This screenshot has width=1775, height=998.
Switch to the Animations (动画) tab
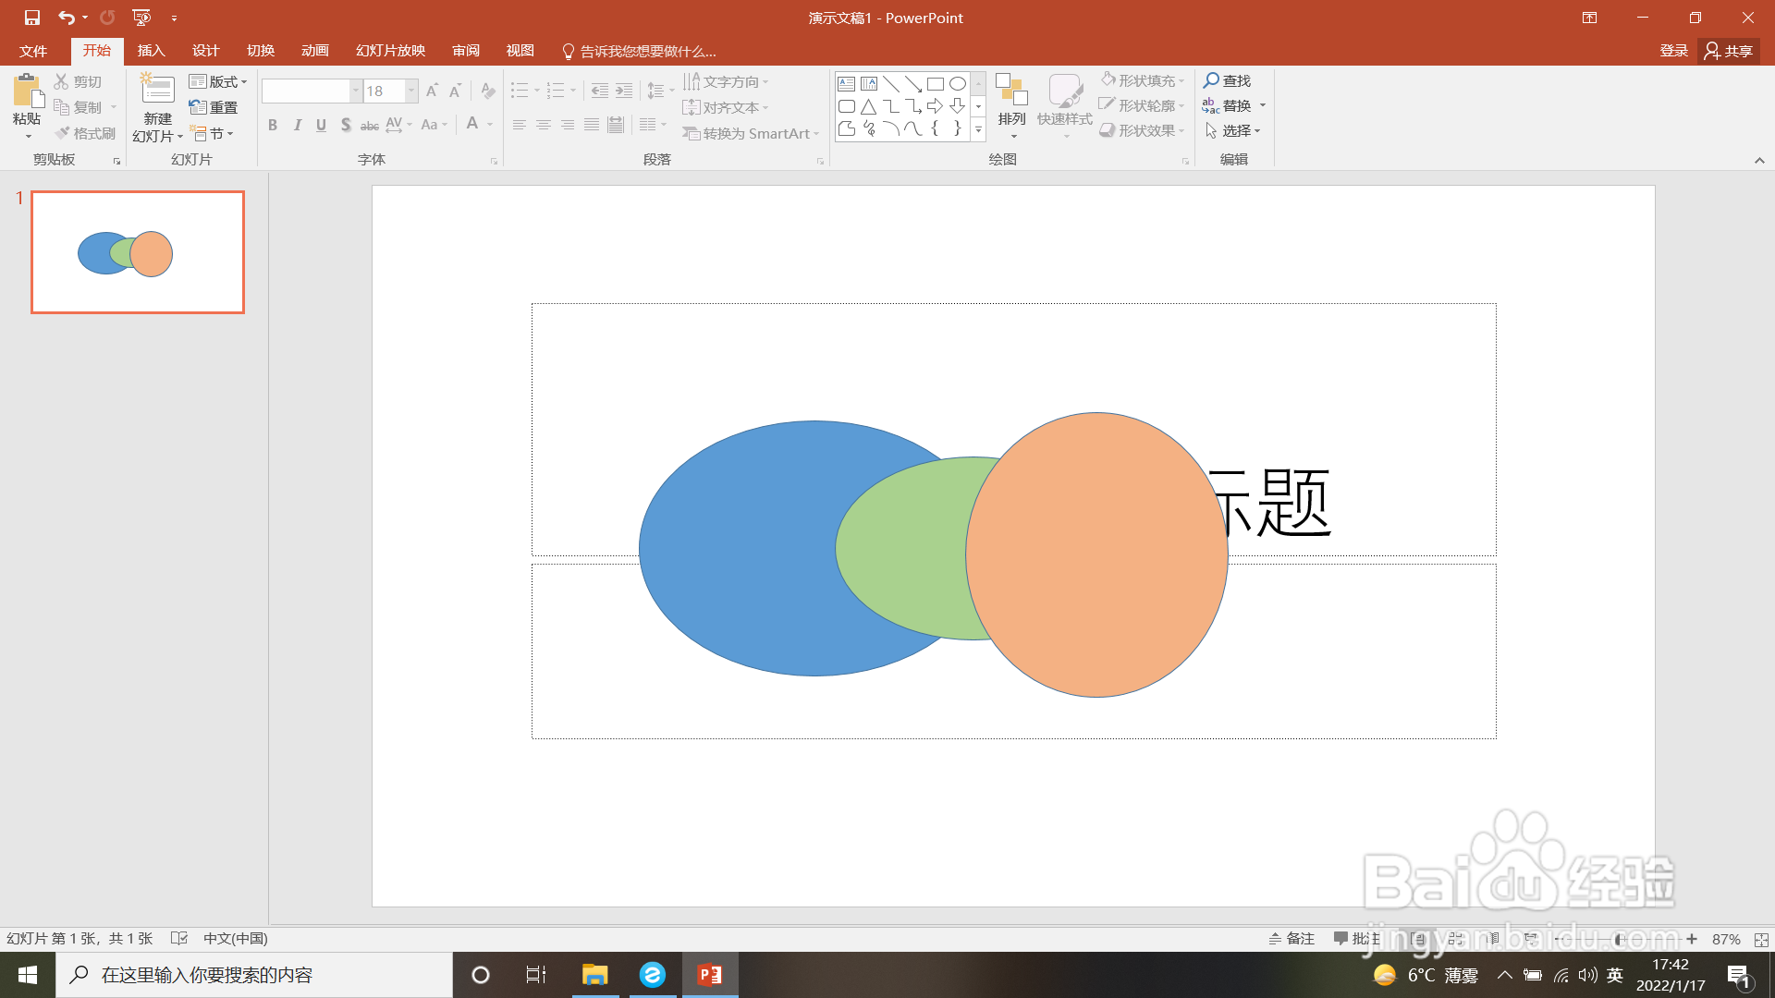point(314,51)
